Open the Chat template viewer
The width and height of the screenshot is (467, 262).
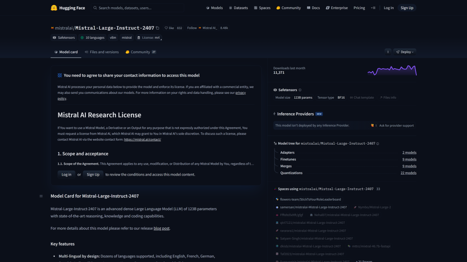point(362,97)
